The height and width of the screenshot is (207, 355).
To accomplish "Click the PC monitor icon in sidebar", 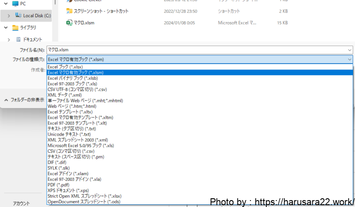I will [x=15, y=4].
